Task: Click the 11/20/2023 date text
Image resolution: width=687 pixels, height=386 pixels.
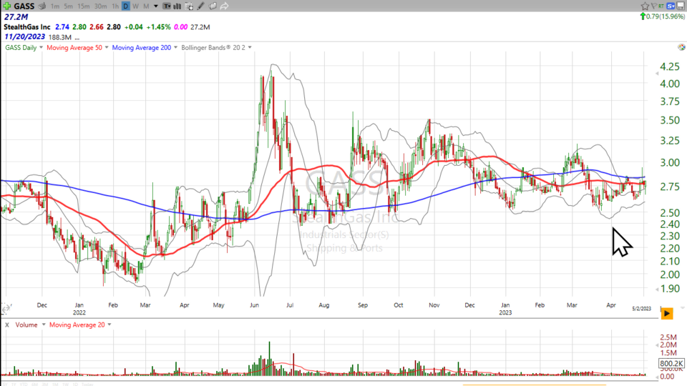Action: pyautogui.click(x=24, y=36)
